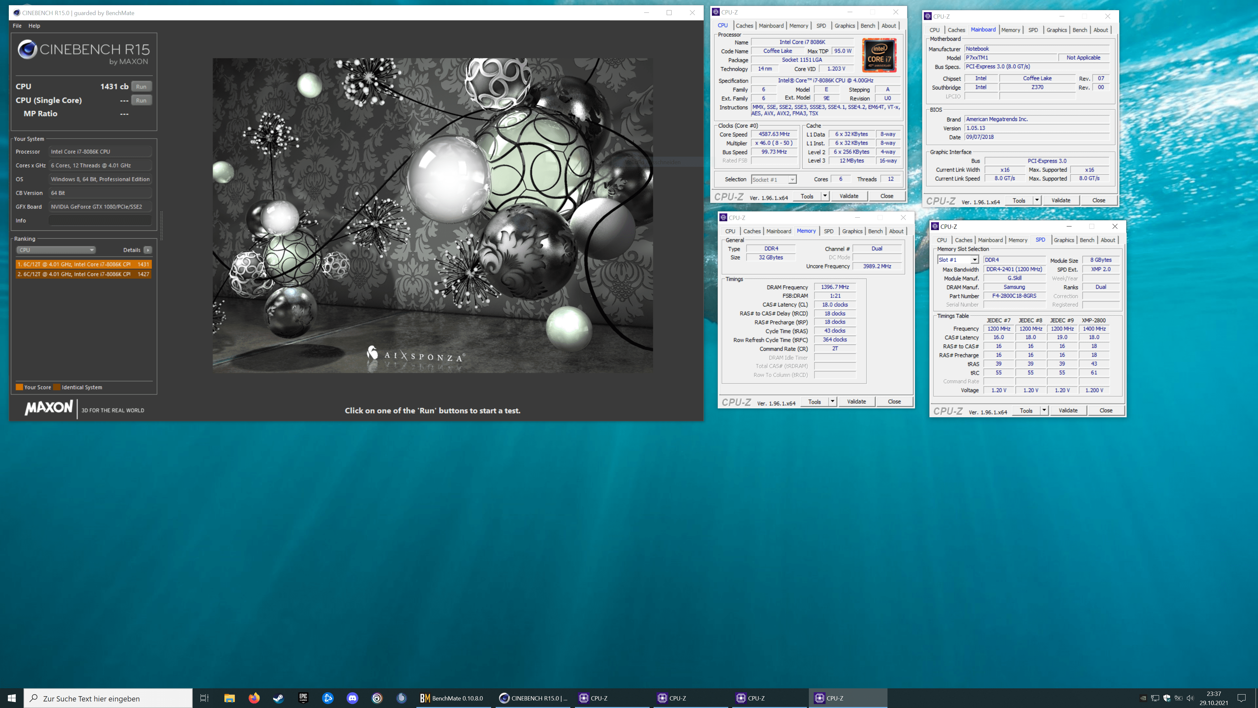Click Tools button in Mainboard CPU-Z window
This screenshot has width=1258, height=708.
point(1019,200)
